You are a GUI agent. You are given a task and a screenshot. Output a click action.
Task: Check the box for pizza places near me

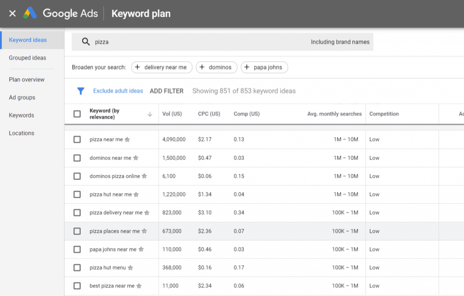point(77,231)
